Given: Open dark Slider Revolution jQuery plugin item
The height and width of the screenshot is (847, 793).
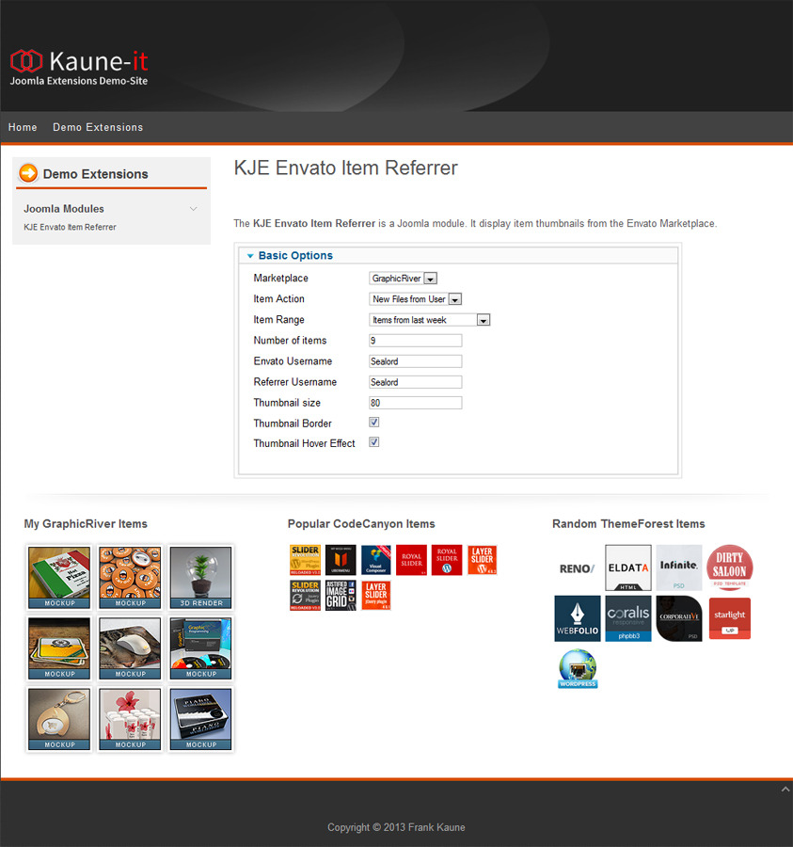Looking at the screenshot, I should (305, 596).
